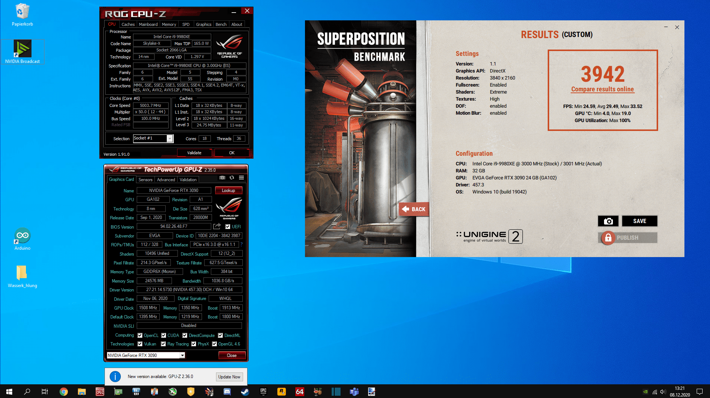The width and height of the screenshot is (710, 398).
Task: Click the Superposition camera screenshot button
Action: tap(608, 221)
